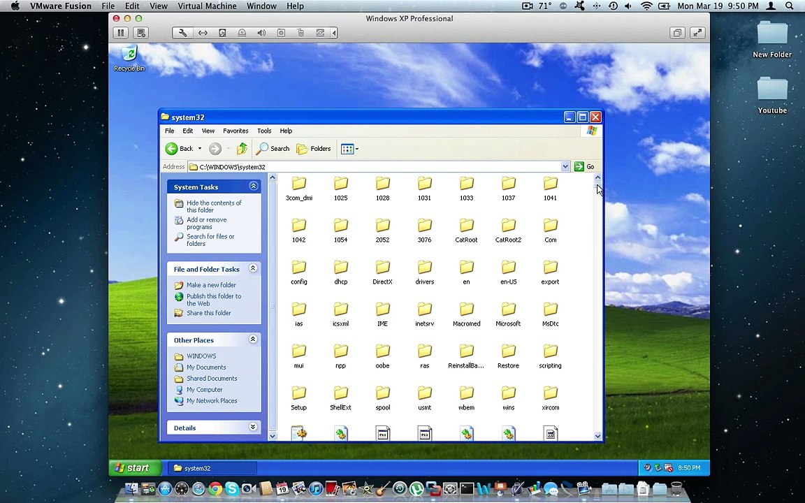Open VMware settings wrench icon

(182, 33)
